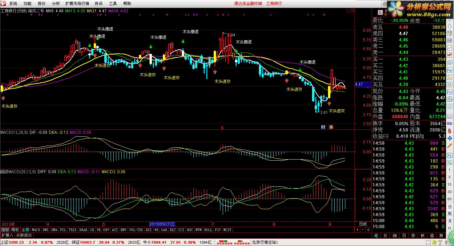Switch to the 日 tab in quote panel
The image size is (454, 246).
pos(404,236)
